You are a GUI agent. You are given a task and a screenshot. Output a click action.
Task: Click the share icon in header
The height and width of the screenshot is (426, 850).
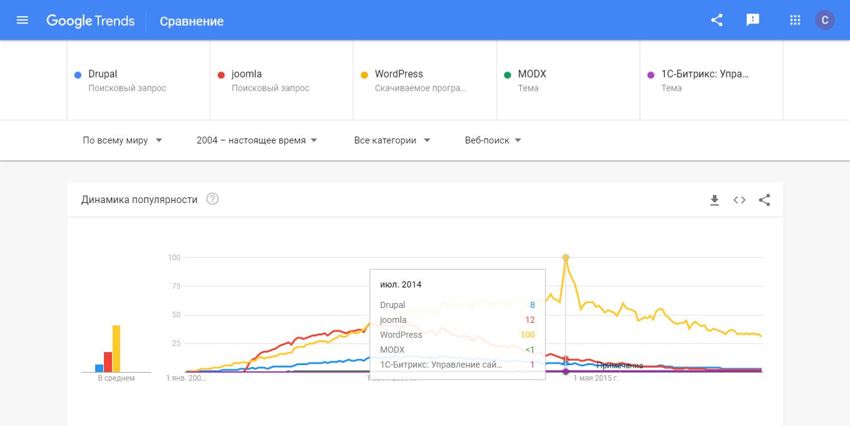717,20
